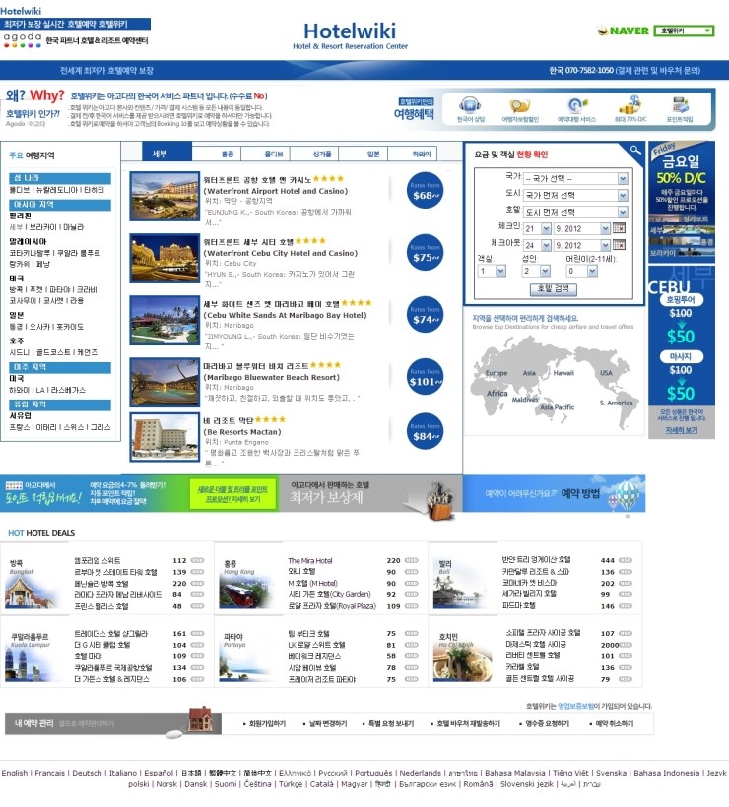Open the check-out calendar icon
The width and height of the screenshot is (729, 807).
[619, 245]
